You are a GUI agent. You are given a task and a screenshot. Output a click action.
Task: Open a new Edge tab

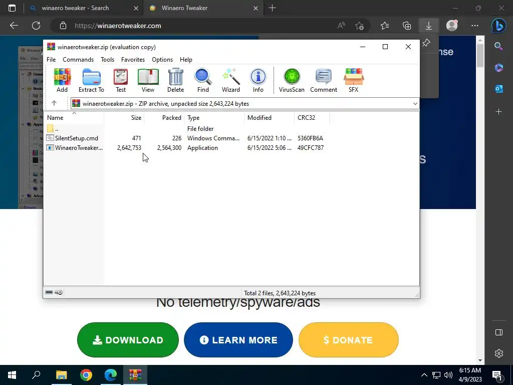[x=272, y=8]
